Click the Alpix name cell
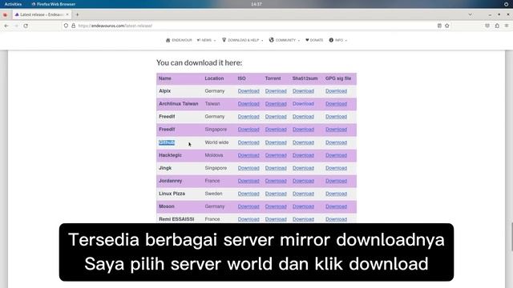 coord(165,91)
